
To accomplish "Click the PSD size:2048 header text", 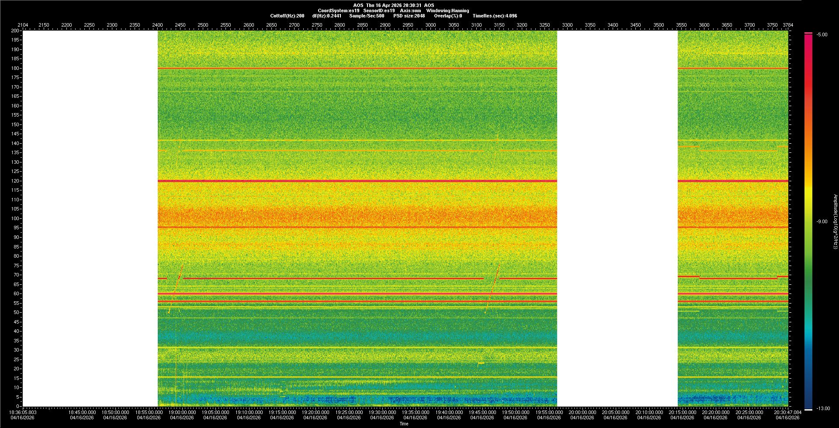I will 409,16.
